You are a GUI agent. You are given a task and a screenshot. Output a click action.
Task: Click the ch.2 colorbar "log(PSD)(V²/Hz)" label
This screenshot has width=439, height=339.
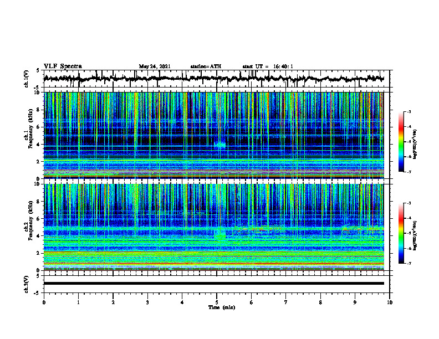click(x=415, y=235)
